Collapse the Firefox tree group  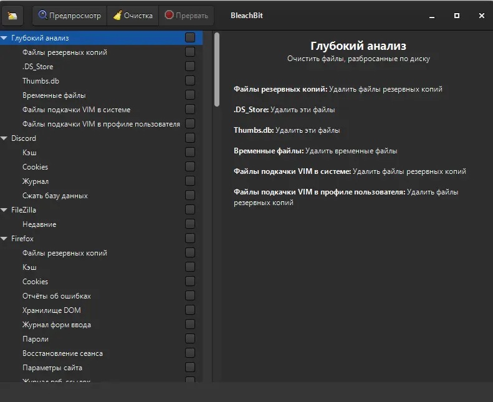point(4,239)
